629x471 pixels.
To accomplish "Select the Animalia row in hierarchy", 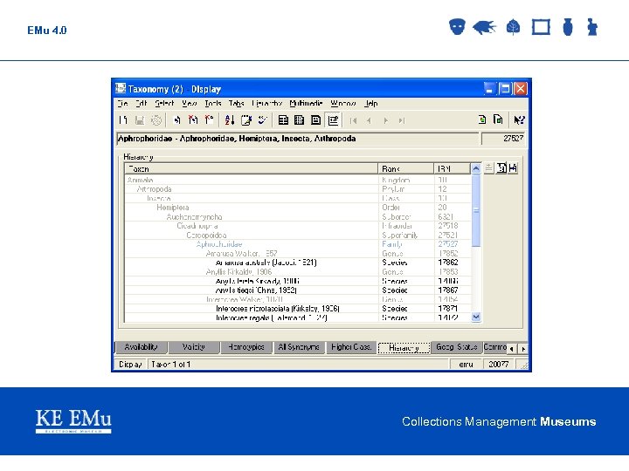I will [x=298, y=181].
